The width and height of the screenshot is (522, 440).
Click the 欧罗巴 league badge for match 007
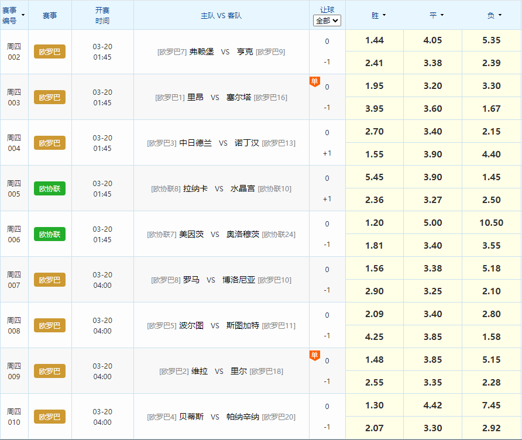pos(50,280)
